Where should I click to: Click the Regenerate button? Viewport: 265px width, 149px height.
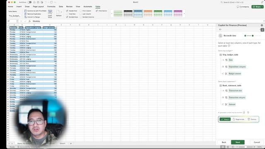pyautogui.click(x=238, y=119)
